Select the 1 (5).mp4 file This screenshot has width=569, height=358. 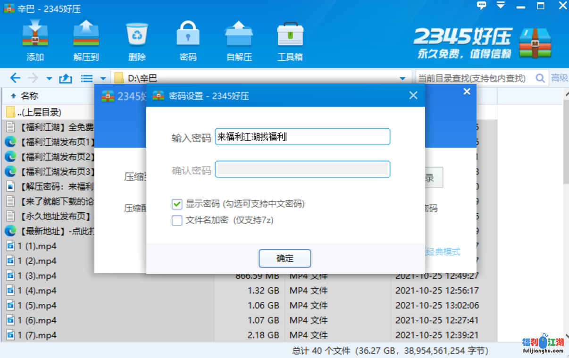37,306
